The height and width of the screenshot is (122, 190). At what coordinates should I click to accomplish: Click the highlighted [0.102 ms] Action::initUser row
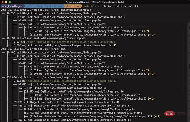(64, 81)
